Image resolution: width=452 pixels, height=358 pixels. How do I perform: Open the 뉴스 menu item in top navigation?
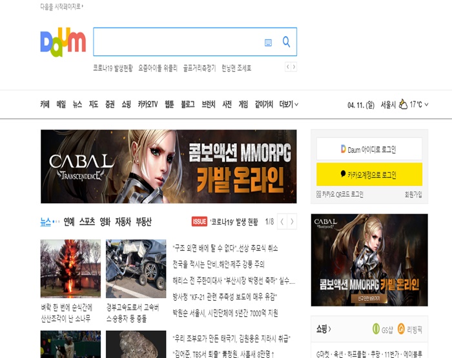click(x=77, y=104)
